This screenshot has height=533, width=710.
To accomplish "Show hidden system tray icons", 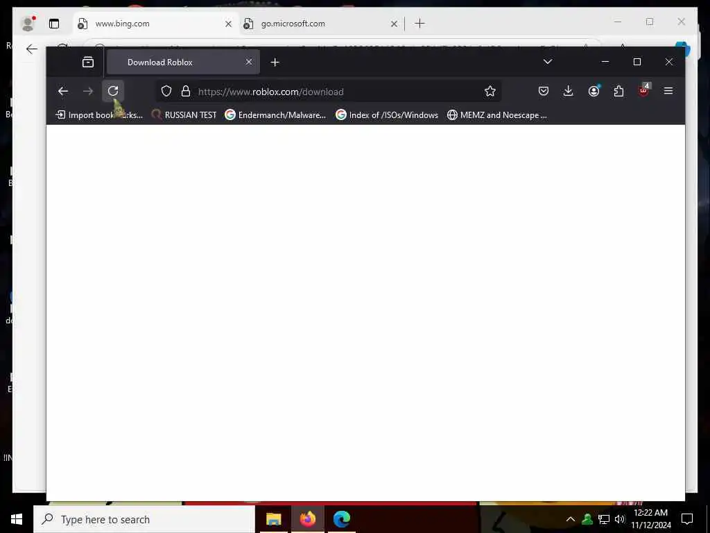I will click(x=571, y=519).
